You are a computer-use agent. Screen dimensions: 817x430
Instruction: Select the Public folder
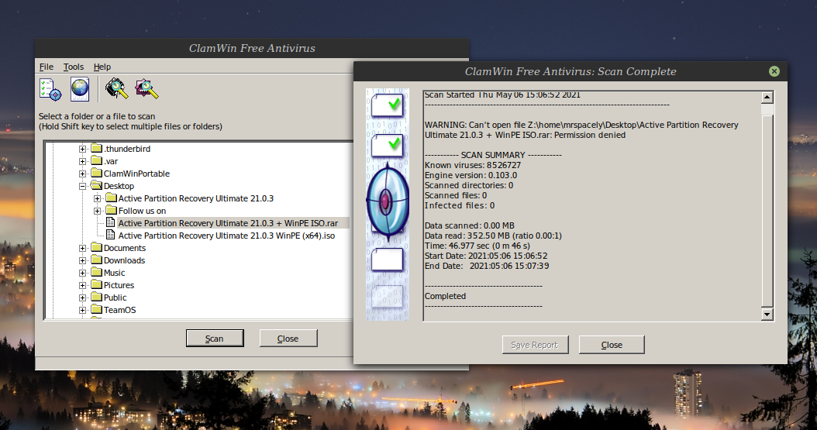115,298
